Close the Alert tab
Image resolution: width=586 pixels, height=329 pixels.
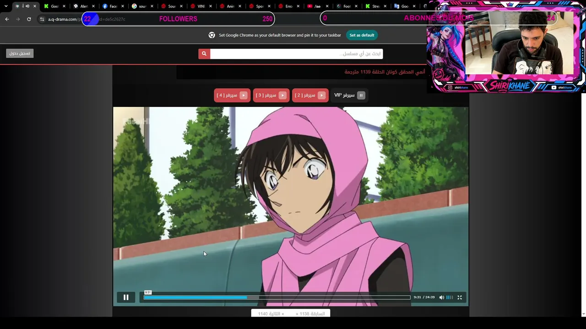(x=93, y=6)
